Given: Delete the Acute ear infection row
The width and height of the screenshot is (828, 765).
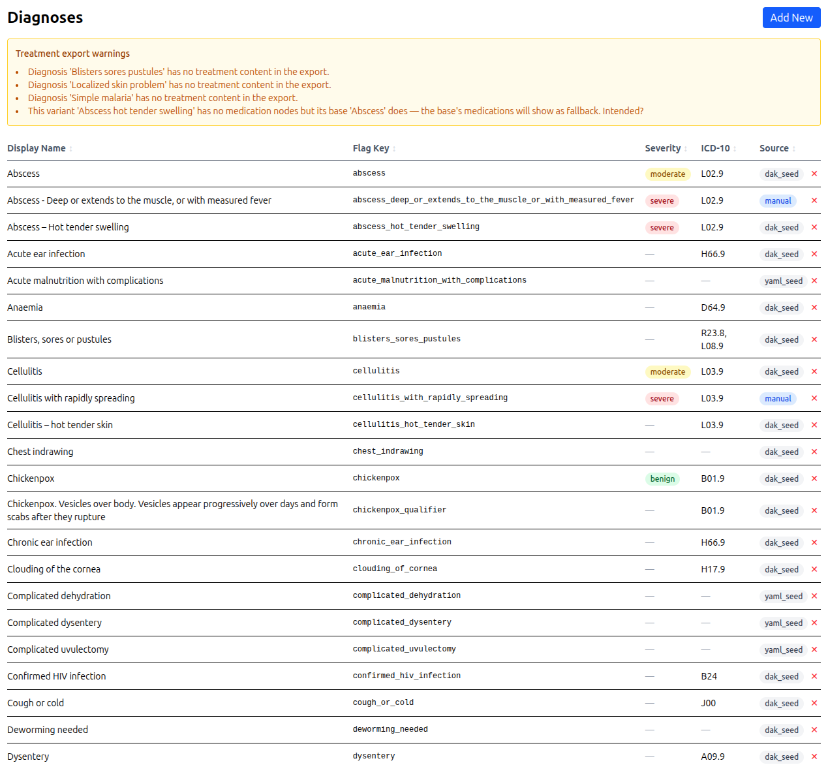Looking at the screenshot, I should coord(814,254).
